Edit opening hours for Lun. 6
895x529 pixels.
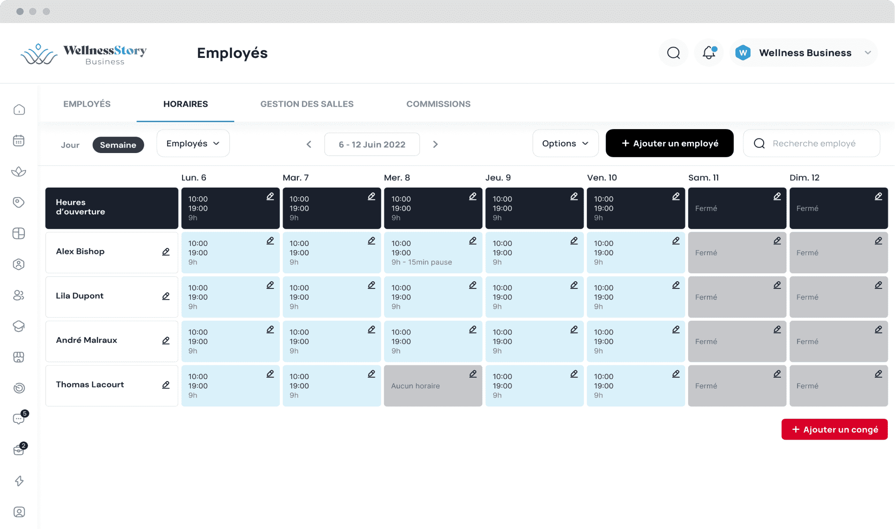coord(270,196)
